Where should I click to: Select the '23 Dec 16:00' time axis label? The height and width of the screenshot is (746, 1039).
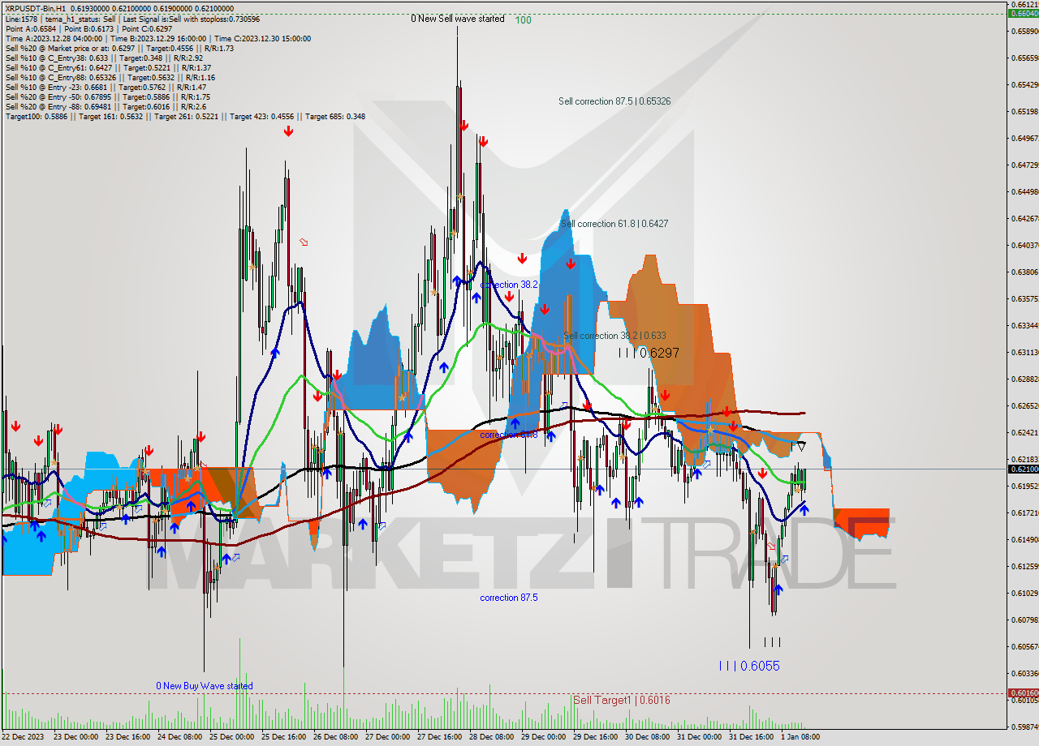(127, 737)
